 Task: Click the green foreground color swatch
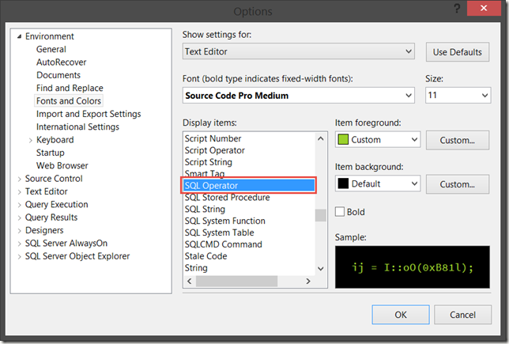click(x=343, y=140)
